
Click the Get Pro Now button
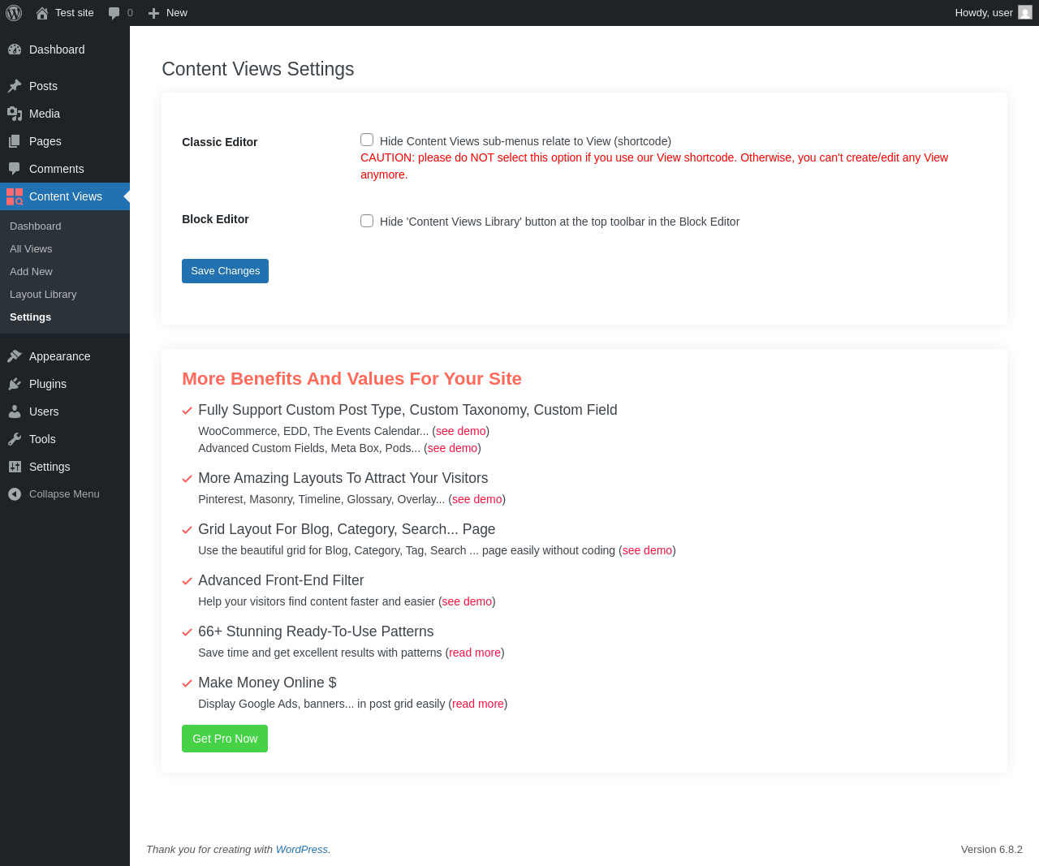225,739
